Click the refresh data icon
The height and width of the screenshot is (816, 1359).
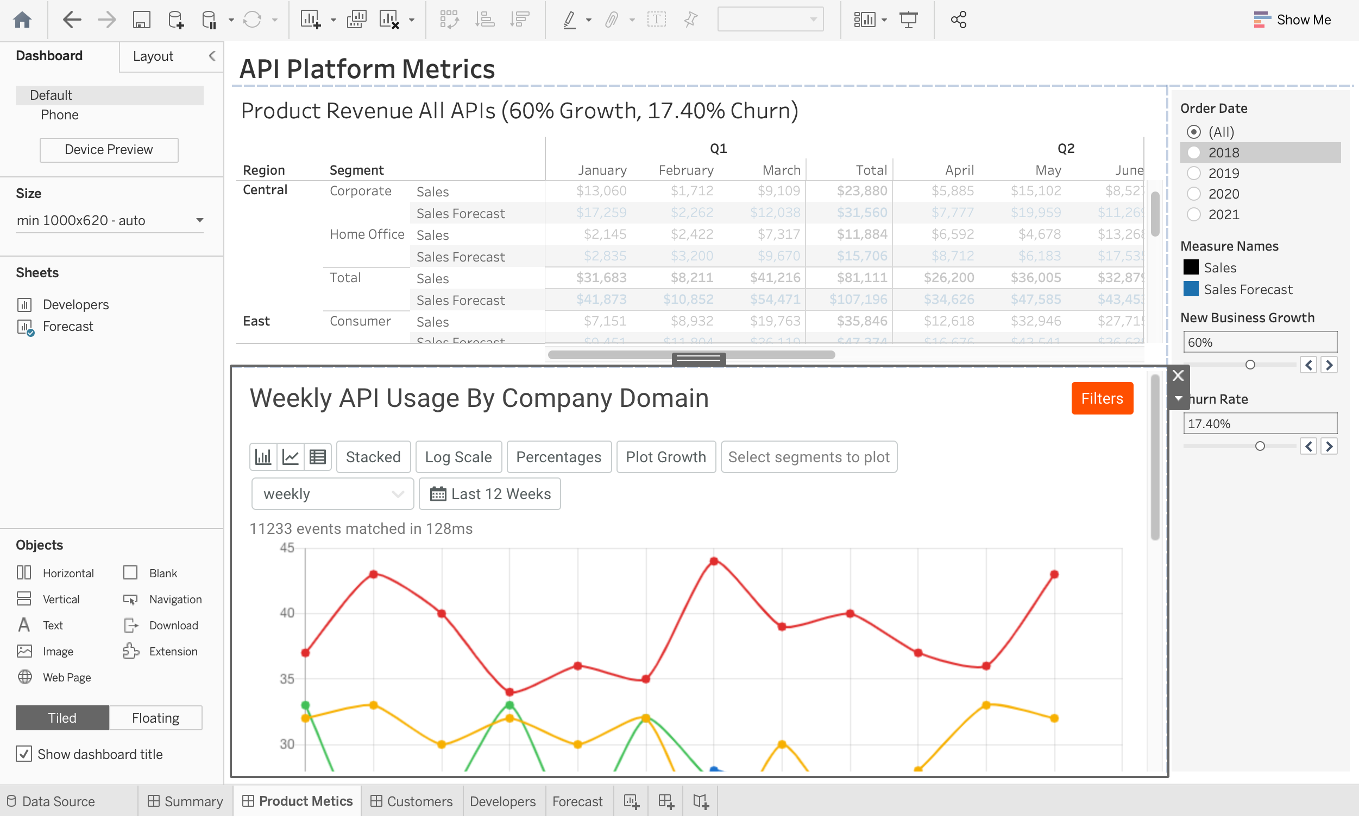point(252,20)
